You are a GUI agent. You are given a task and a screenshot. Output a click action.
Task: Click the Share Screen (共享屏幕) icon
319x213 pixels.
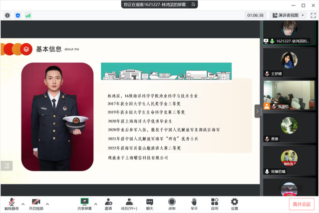click(x=85, y=203)
